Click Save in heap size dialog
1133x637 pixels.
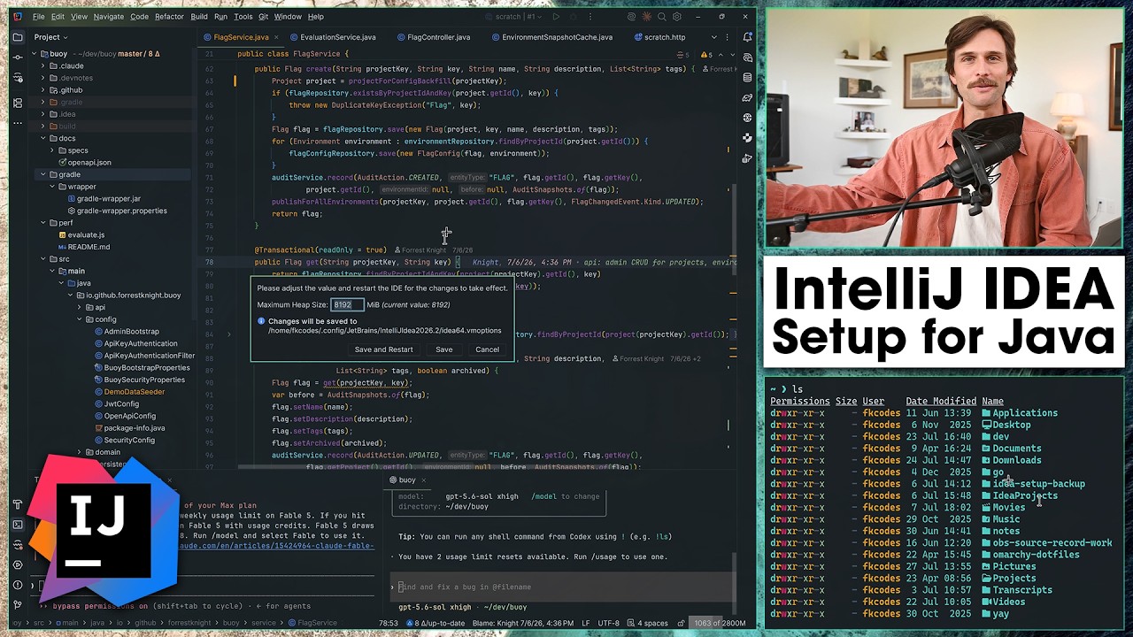coord(443,349)
